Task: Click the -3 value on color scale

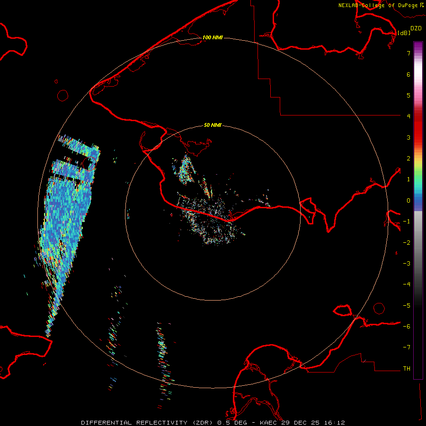Action: tap(407, 264)
